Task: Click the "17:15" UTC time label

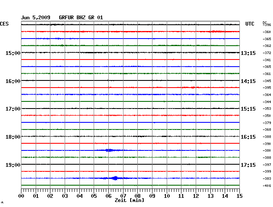Action: pyautogui.click(x=248, y=165)
